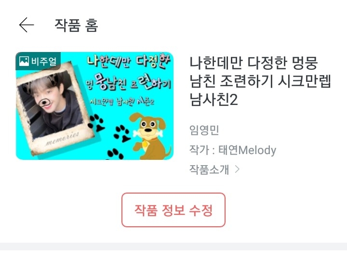
Task: Click the 작품 홈 header title
Action: (x=76, y=25)
